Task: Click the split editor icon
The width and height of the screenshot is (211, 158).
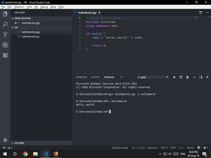Action: pyautogui.click(x=201, y=13)
